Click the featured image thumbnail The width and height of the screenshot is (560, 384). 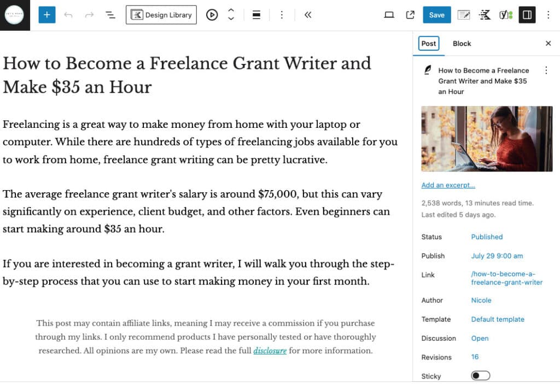click(487, 139)
